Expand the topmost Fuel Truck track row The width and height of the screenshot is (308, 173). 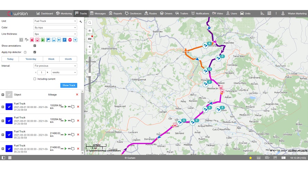point(3,107)
